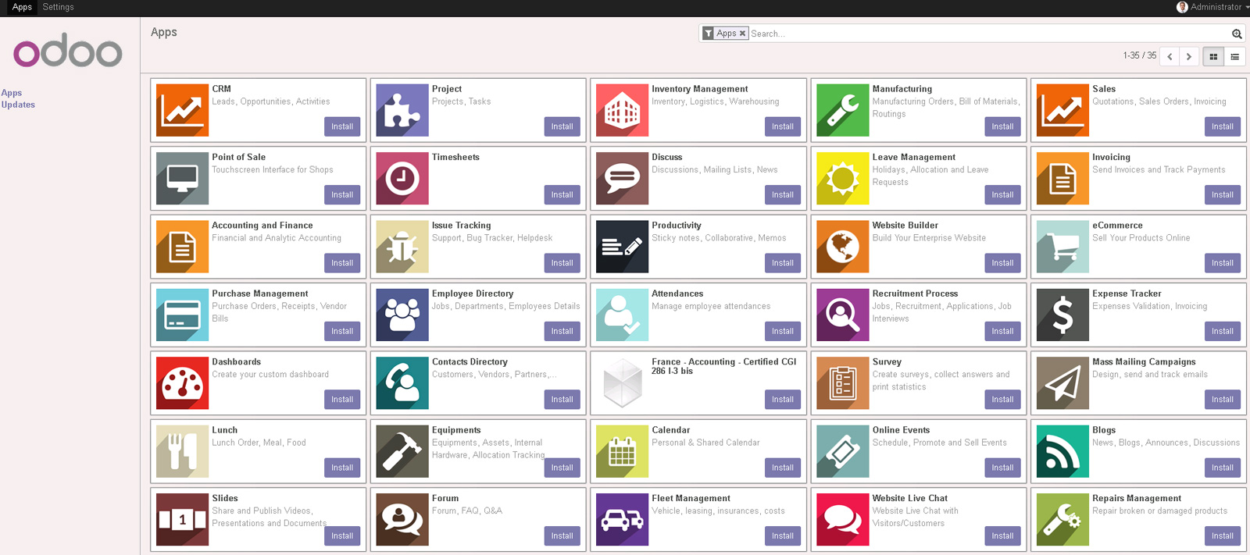Viewport: 1250px width, 555px height.
Task: Select the Employee Directory people icon
Action: [x=402, y=315]
